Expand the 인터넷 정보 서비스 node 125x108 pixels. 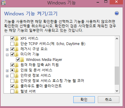pos(7,76)
